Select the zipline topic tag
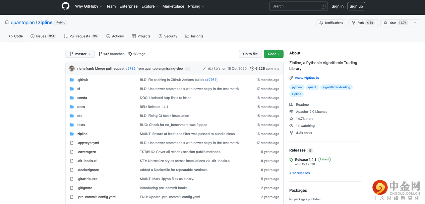 [296, 94]
